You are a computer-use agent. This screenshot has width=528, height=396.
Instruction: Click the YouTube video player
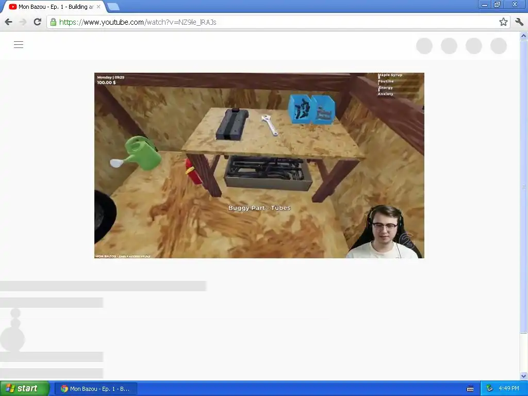click(259, 166)
